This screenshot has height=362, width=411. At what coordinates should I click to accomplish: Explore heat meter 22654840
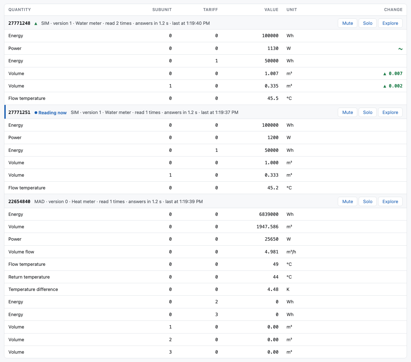pos(390,201)
